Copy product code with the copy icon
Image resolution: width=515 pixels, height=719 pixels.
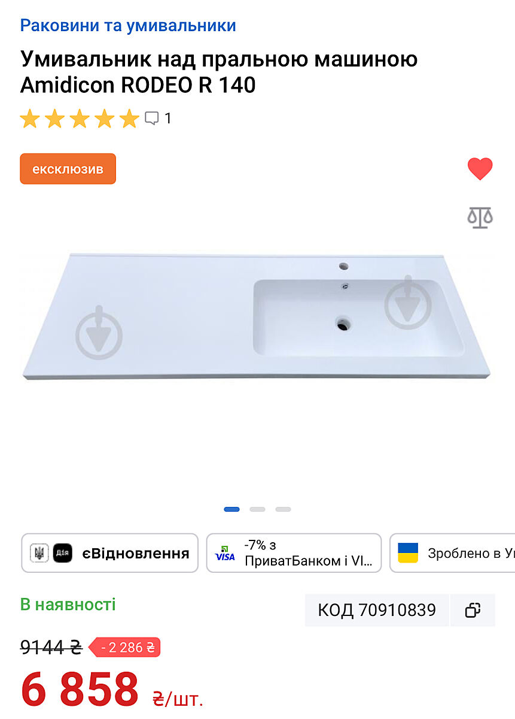(x=473, y=610)
